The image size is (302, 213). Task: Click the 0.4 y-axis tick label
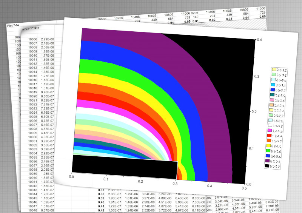point(259,40)
